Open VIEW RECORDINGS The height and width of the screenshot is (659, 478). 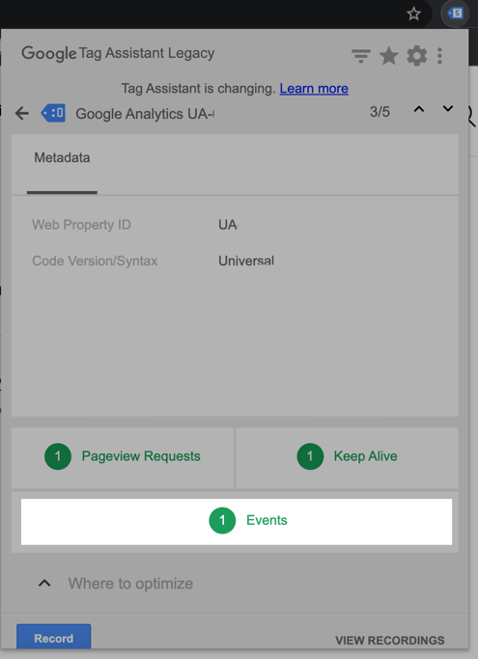(389, 640)
